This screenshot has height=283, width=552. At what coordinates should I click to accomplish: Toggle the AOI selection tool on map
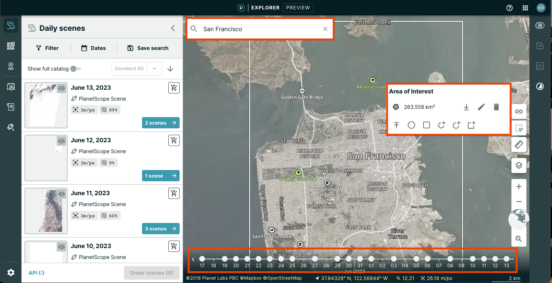point(519,128)
